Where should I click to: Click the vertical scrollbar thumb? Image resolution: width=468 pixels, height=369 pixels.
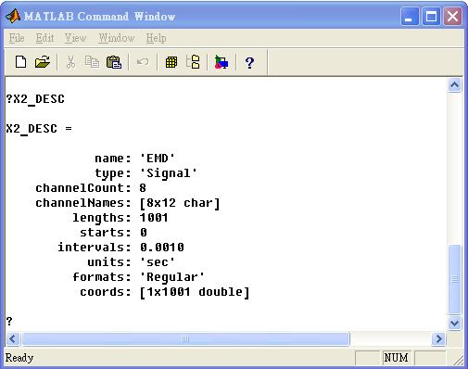pos(454,279)
